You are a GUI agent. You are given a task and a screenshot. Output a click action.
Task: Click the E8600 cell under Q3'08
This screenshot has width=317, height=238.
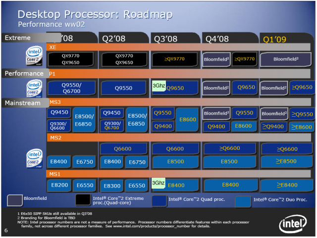click(x=187, y=119)
